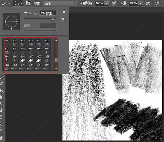164x142 pixels.
Task: Click the brush size slider handle
Action: [53, 19]
